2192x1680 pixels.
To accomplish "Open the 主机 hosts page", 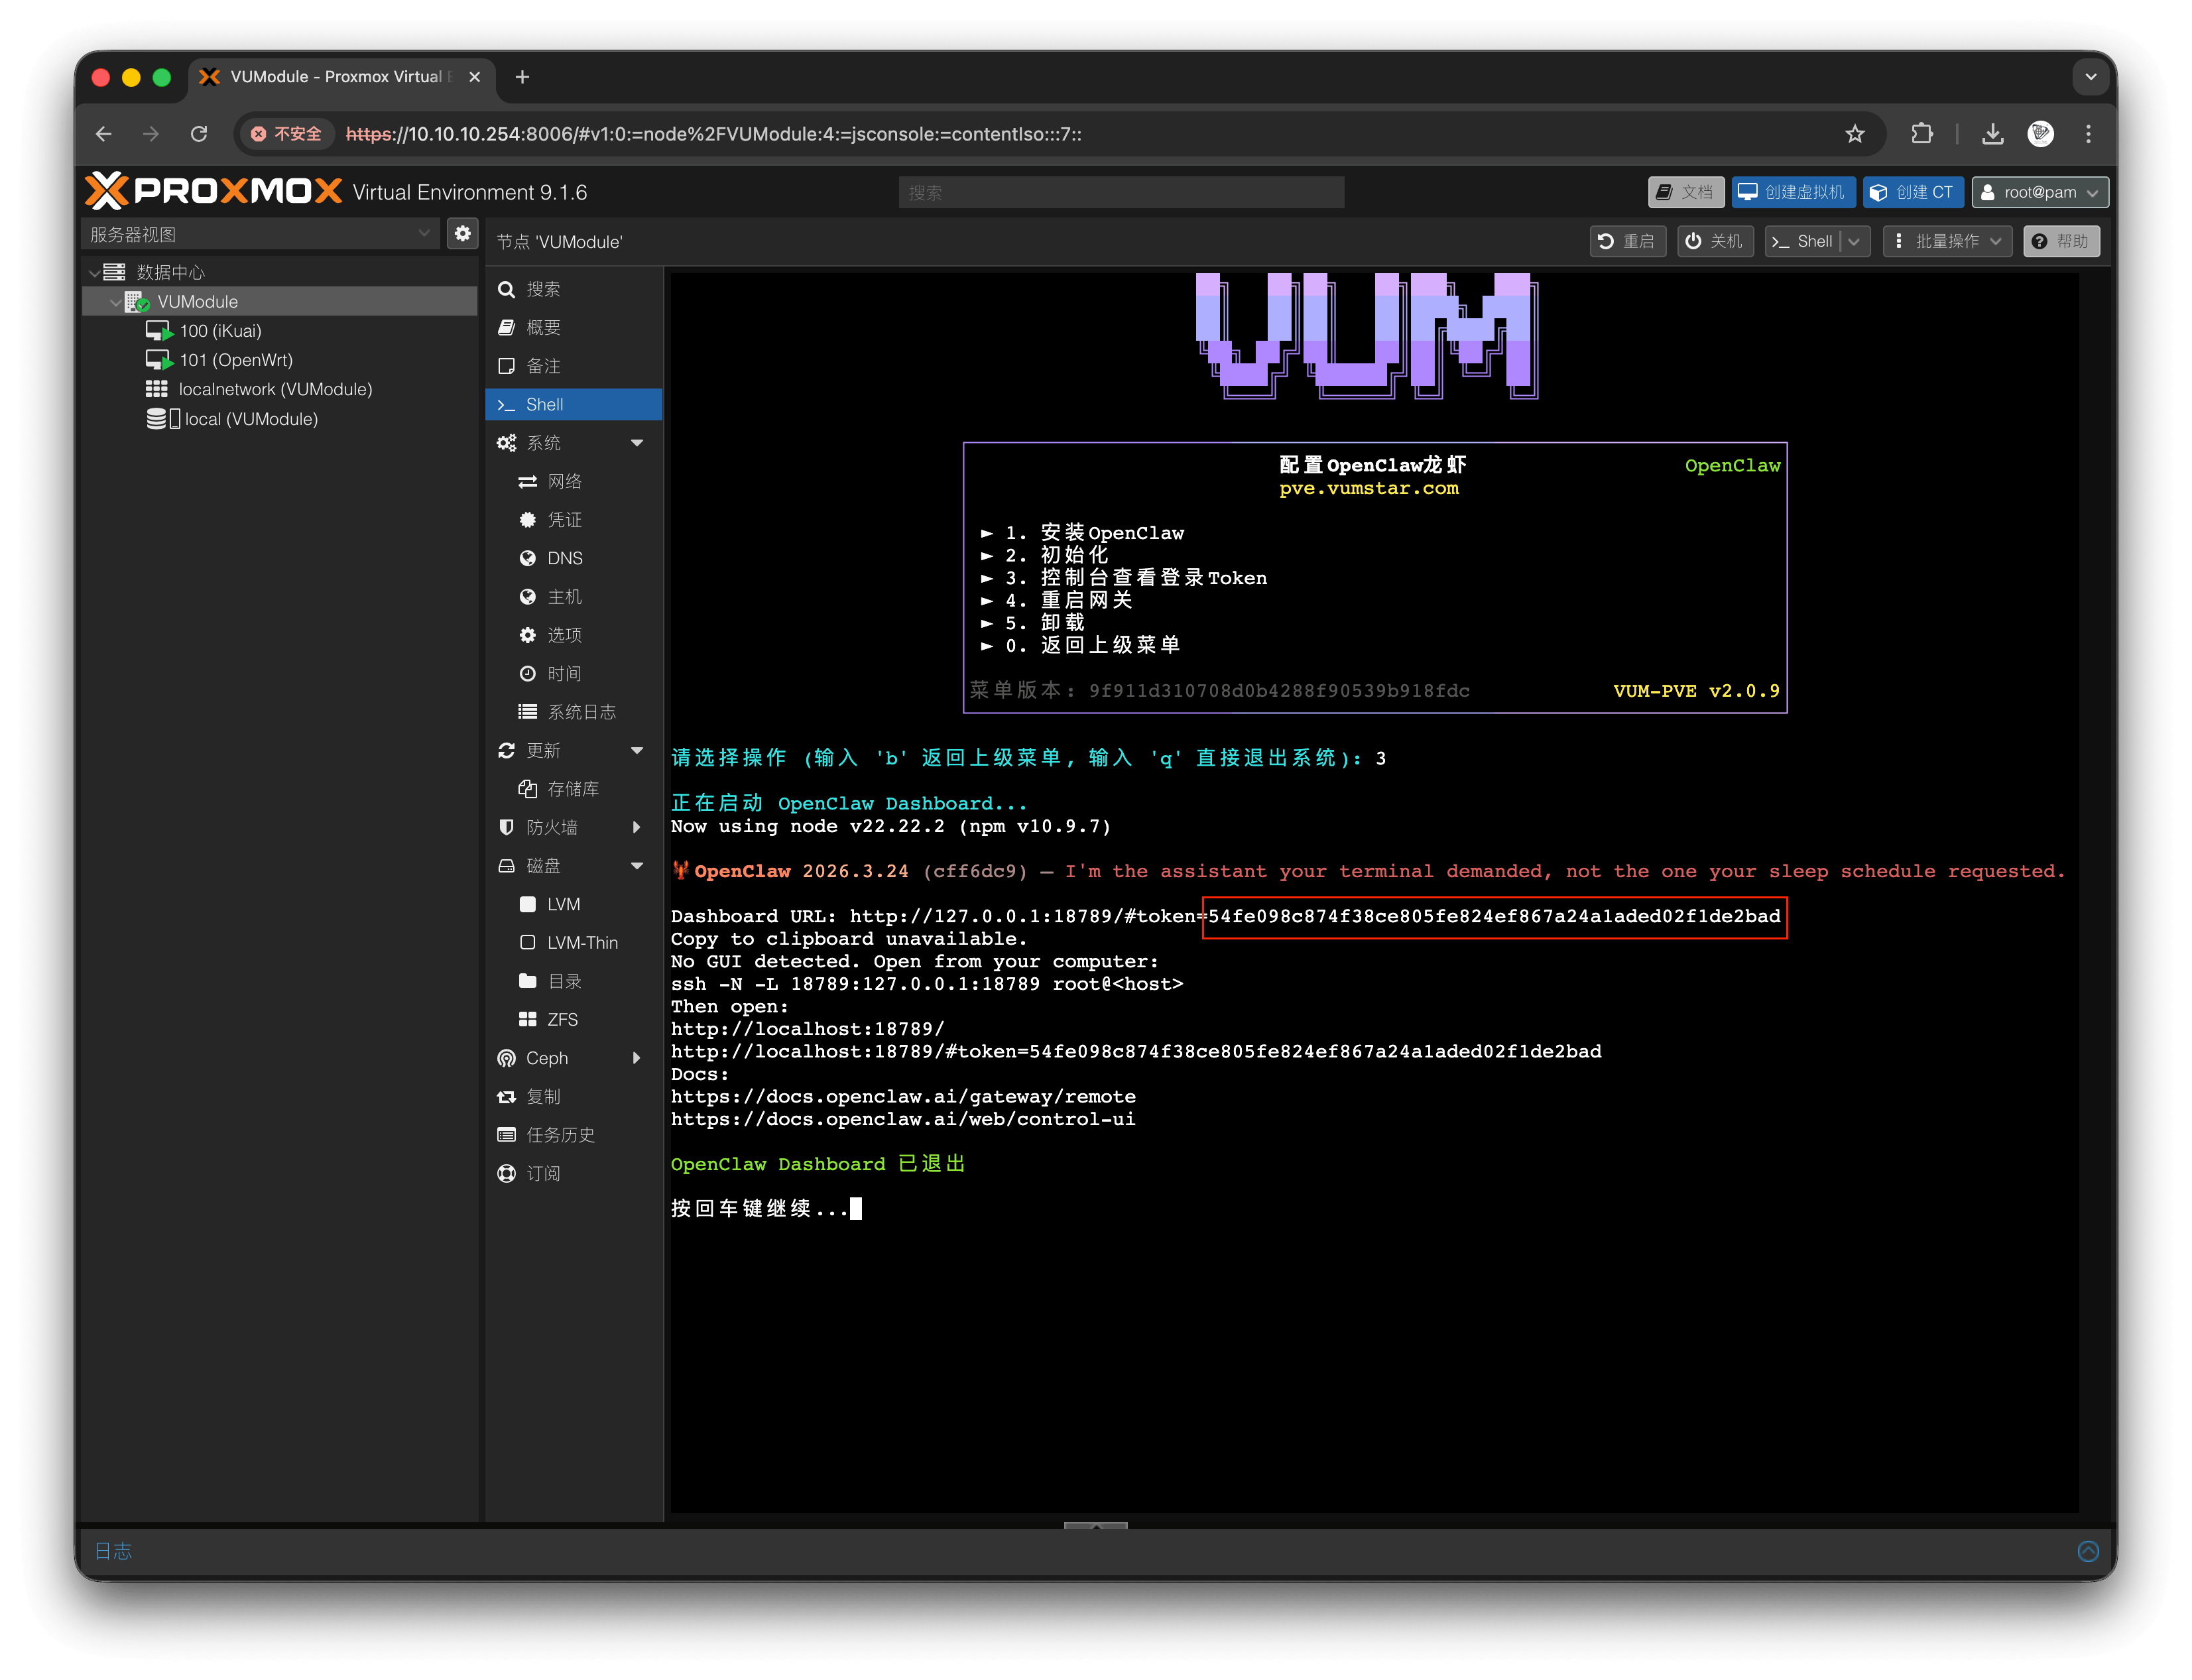I will pyautogui.click(x=574, y=597).
